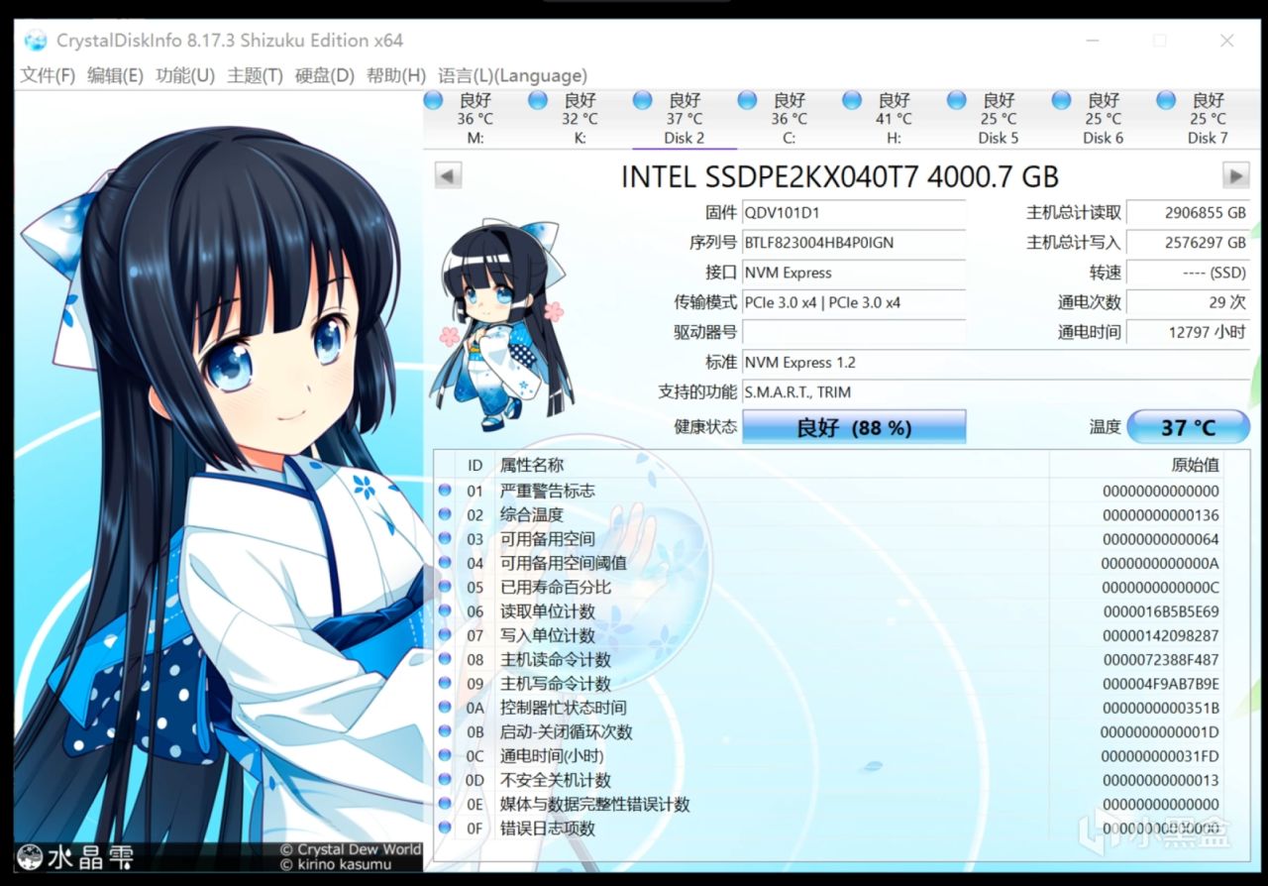This screenshot has width=1268, height=886.
Task: Click the health status 良好 (88 %) button
Action: point(854,427)
